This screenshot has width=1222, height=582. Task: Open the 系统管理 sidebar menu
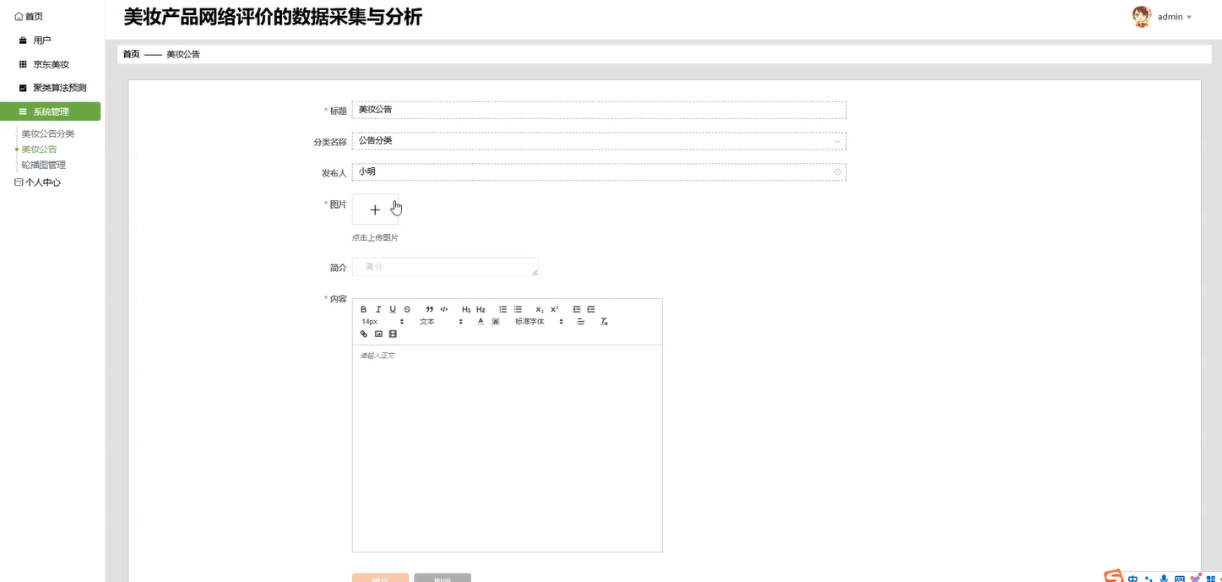[51, 111]
